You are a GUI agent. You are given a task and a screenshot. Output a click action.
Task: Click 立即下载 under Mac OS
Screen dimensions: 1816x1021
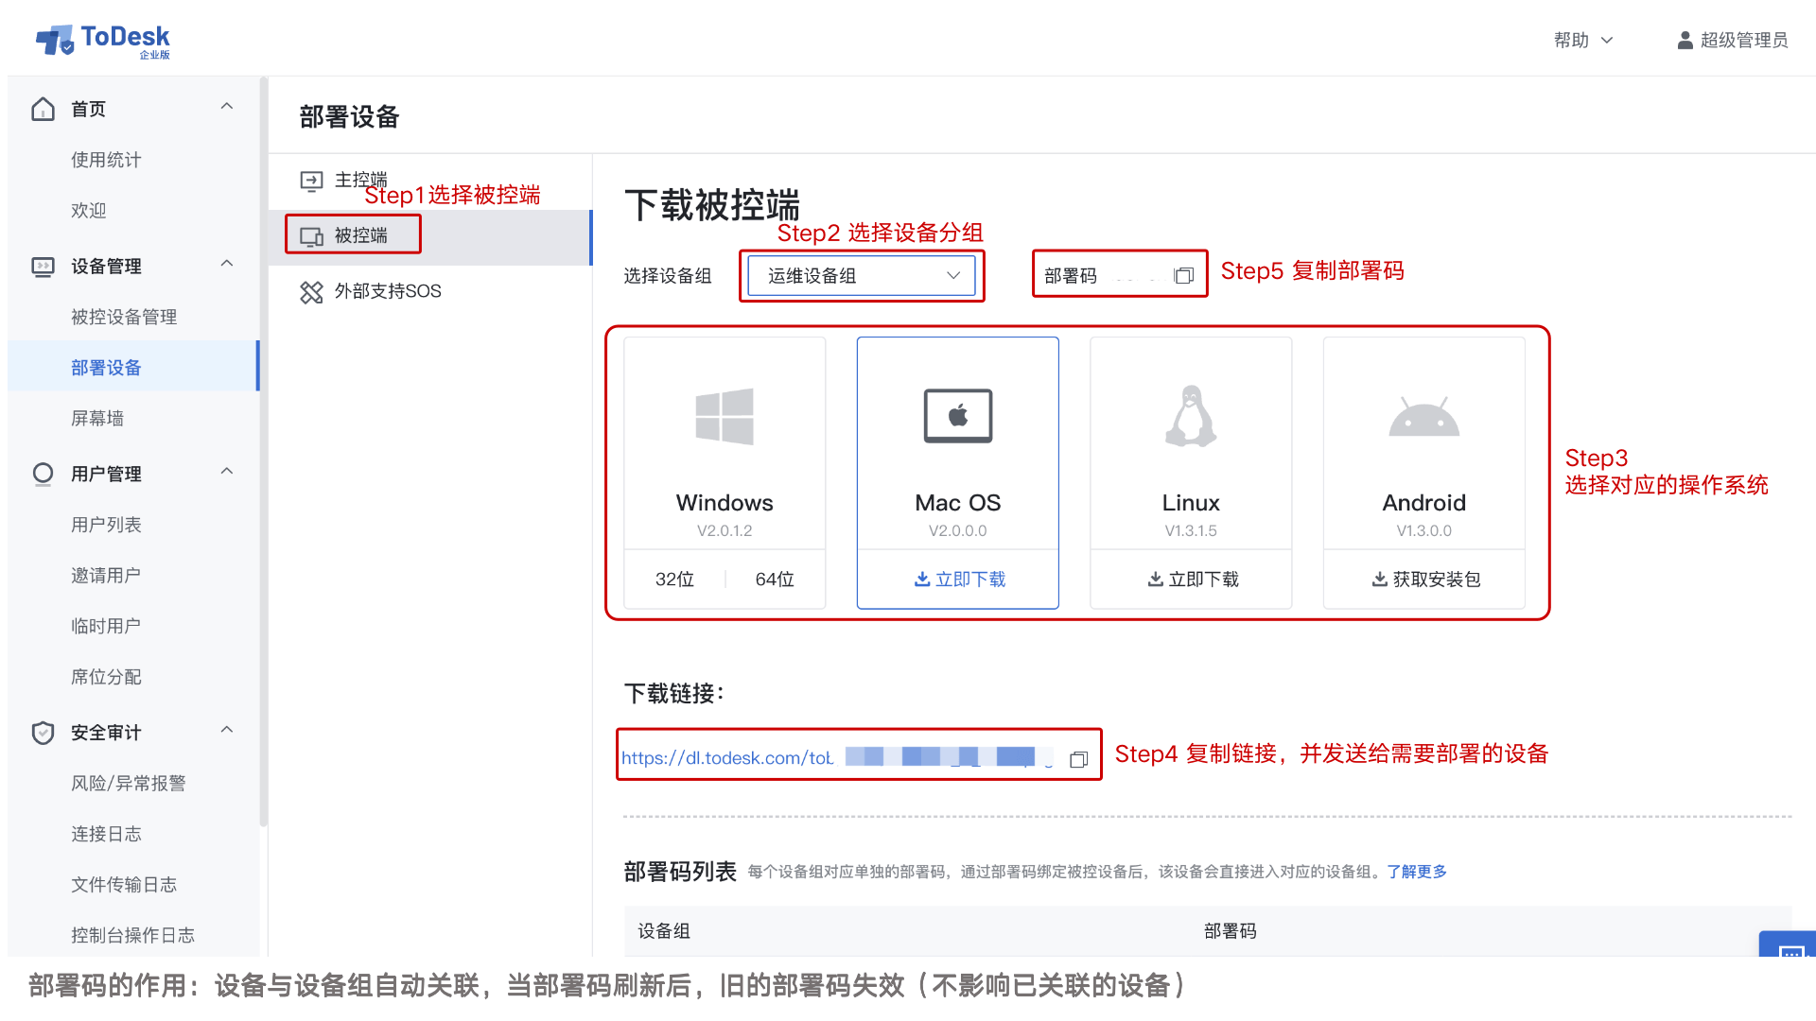point(958,580)
